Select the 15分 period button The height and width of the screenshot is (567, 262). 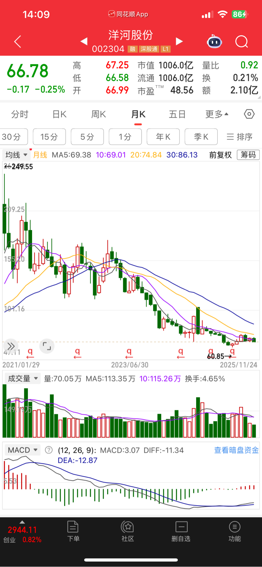coord(49,137)
